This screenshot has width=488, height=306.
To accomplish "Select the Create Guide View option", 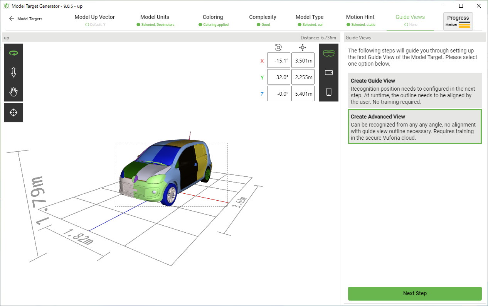I will 415,90.
